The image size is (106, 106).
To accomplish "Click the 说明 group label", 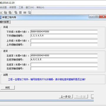I will (x=6, y=75).
